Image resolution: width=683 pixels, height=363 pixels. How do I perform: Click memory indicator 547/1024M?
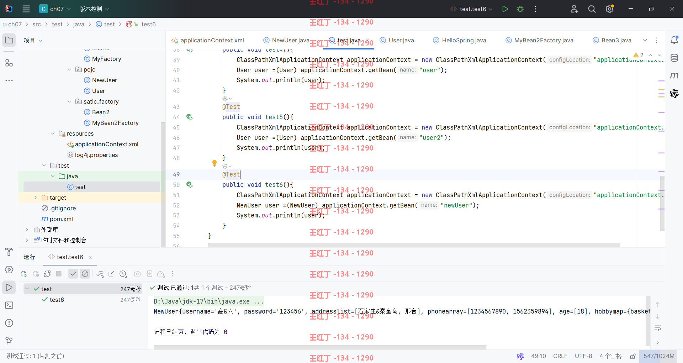(659, 356)
